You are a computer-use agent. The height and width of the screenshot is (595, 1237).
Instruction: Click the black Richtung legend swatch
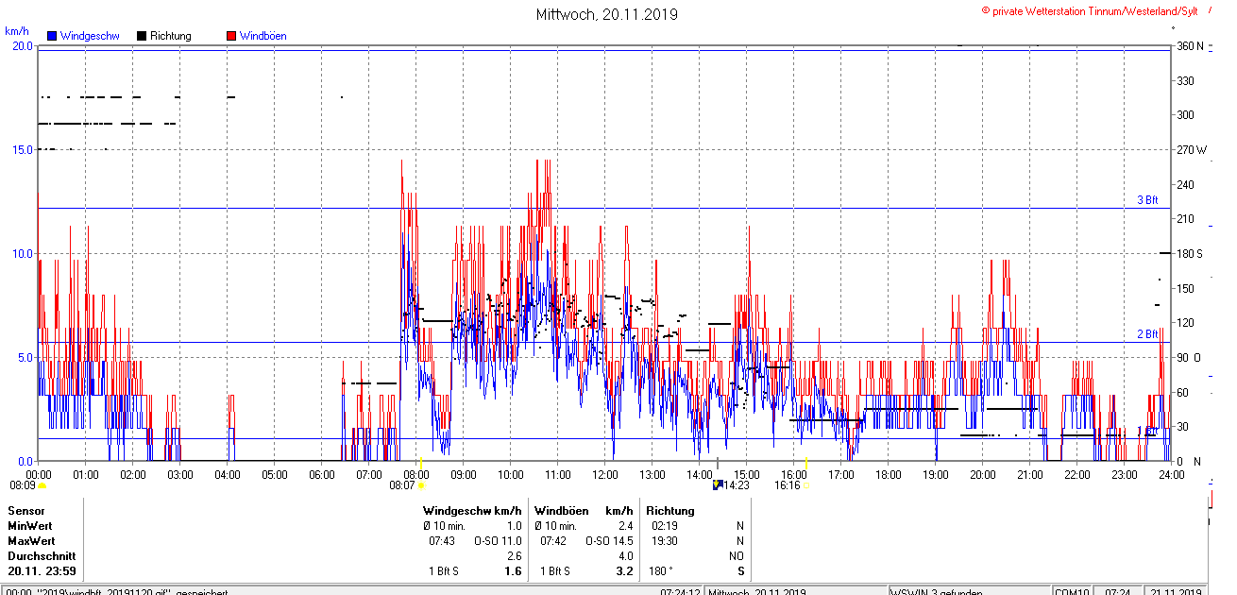[x=141, y=36]
